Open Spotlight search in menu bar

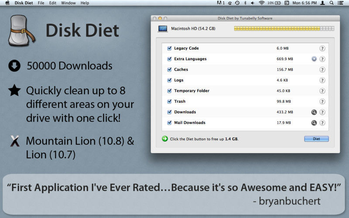(332, 3)
